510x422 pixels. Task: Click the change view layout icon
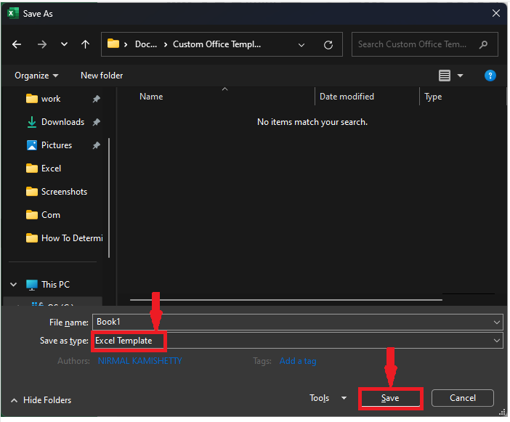(445, 76)
